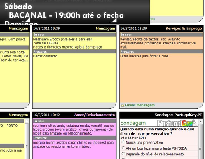Click Procuro label in Amor/Relacionamento card

pyautogui.click(x=40, y=138)
